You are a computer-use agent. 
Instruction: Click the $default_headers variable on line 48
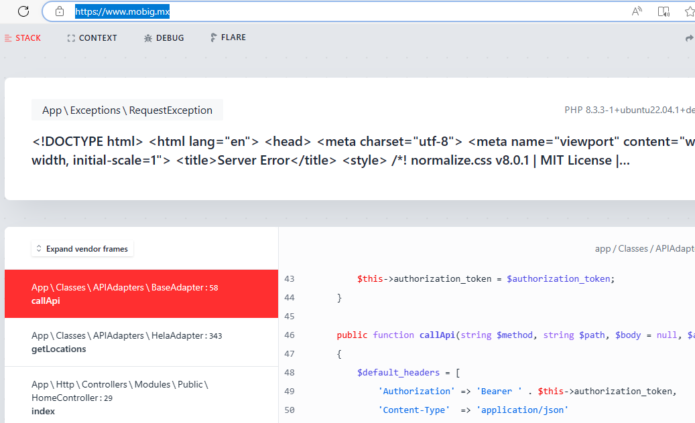[399, 373]
